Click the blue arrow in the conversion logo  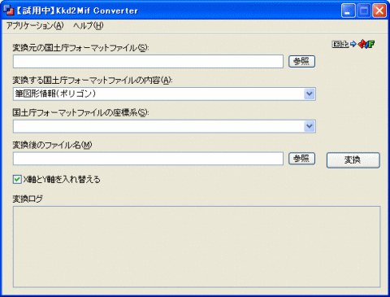353,44
